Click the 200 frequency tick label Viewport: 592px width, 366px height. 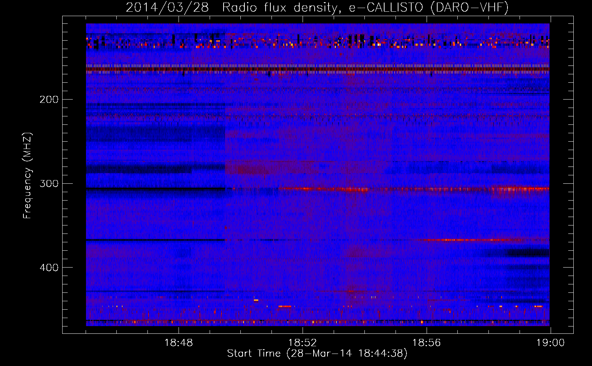click(x=49, y=100)
